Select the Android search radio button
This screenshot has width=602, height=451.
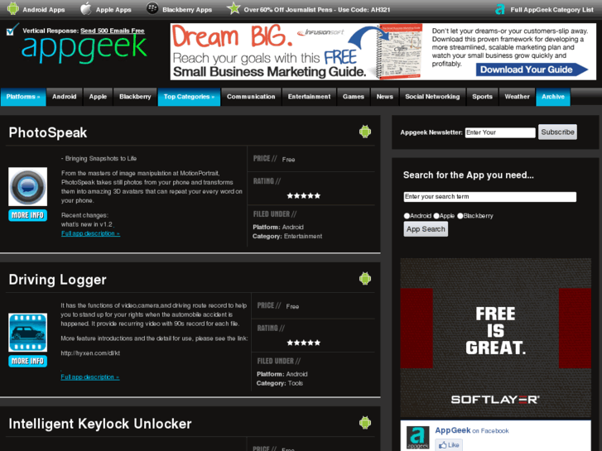coord(407,216)
